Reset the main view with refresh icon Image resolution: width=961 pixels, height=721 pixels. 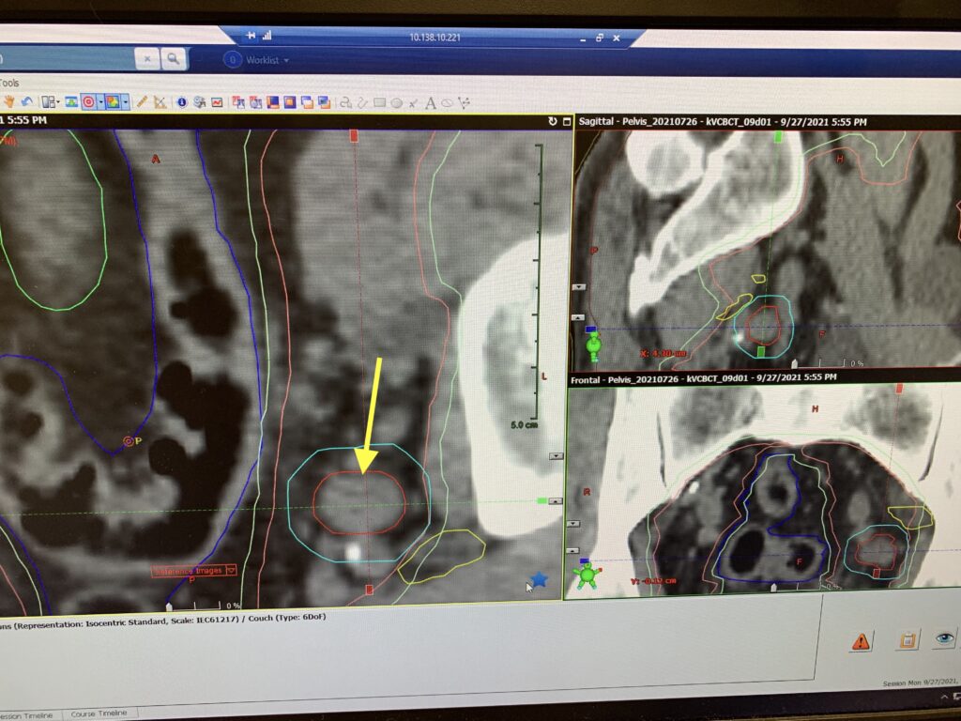click(x=552, y=121)
